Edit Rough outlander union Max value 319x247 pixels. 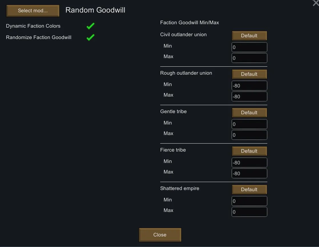coord(249,97)
